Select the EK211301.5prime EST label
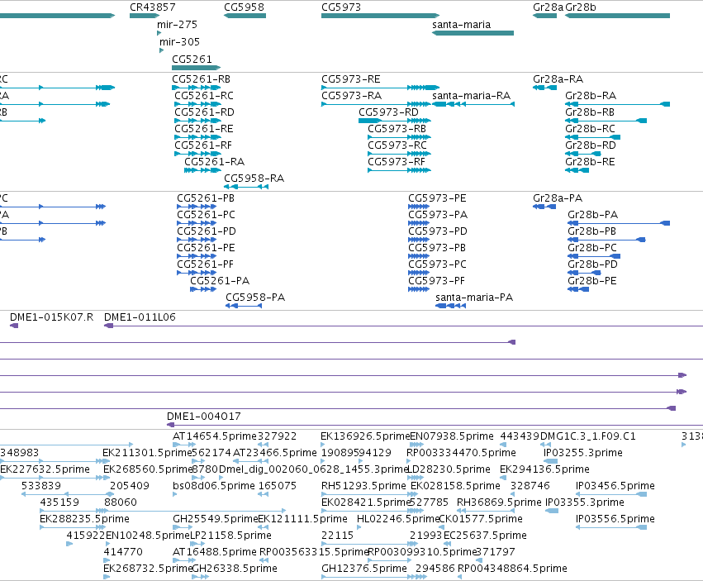Screen dimensions: 703x581 point(147,453)
